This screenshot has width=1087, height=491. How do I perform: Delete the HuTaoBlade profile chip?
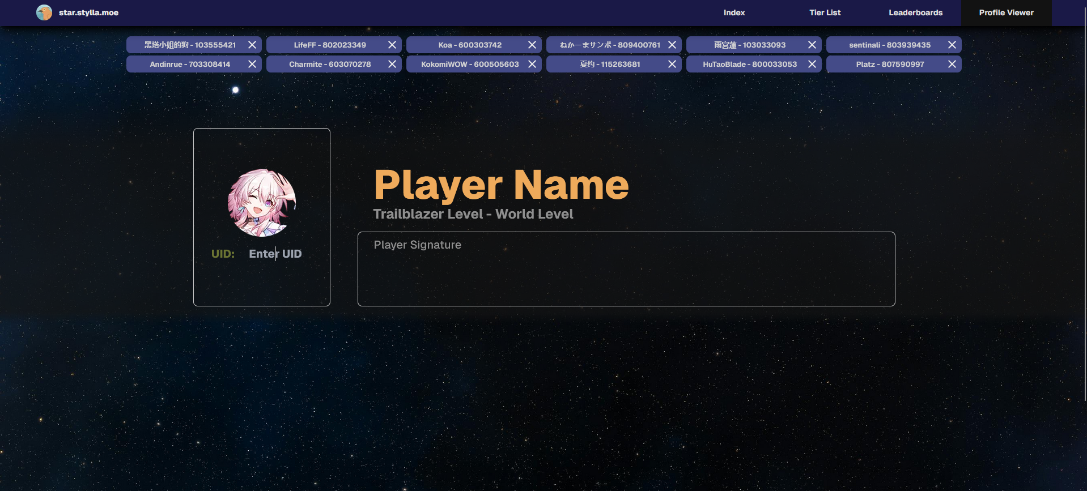tap(812, 64)
